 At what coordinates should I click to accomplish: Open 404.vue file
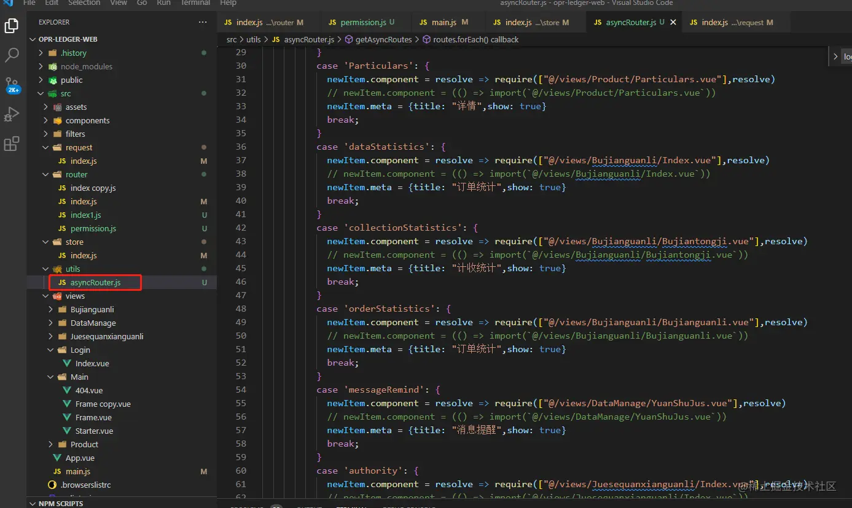tap(122, 390)
